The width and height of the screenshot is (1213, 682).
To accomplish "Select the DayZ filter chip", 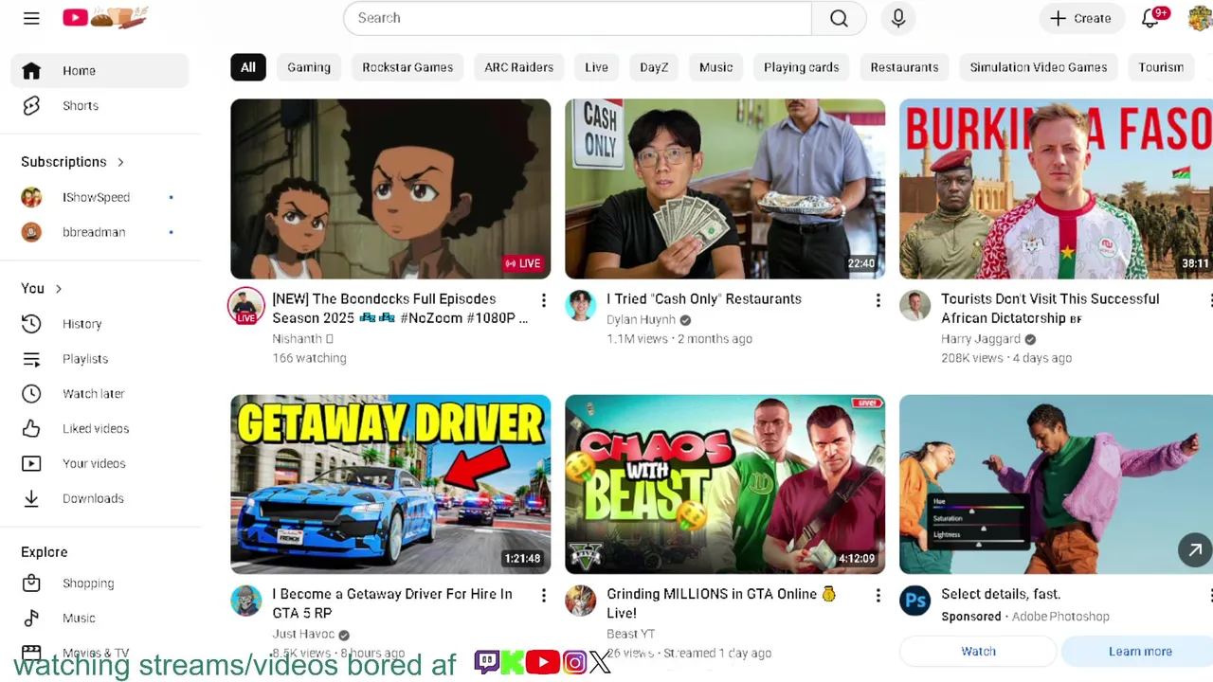I will (654, 67).
